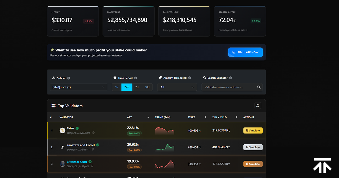
Task: Click Simulate for the Tatsu validator
Action: tap(253, 131)
